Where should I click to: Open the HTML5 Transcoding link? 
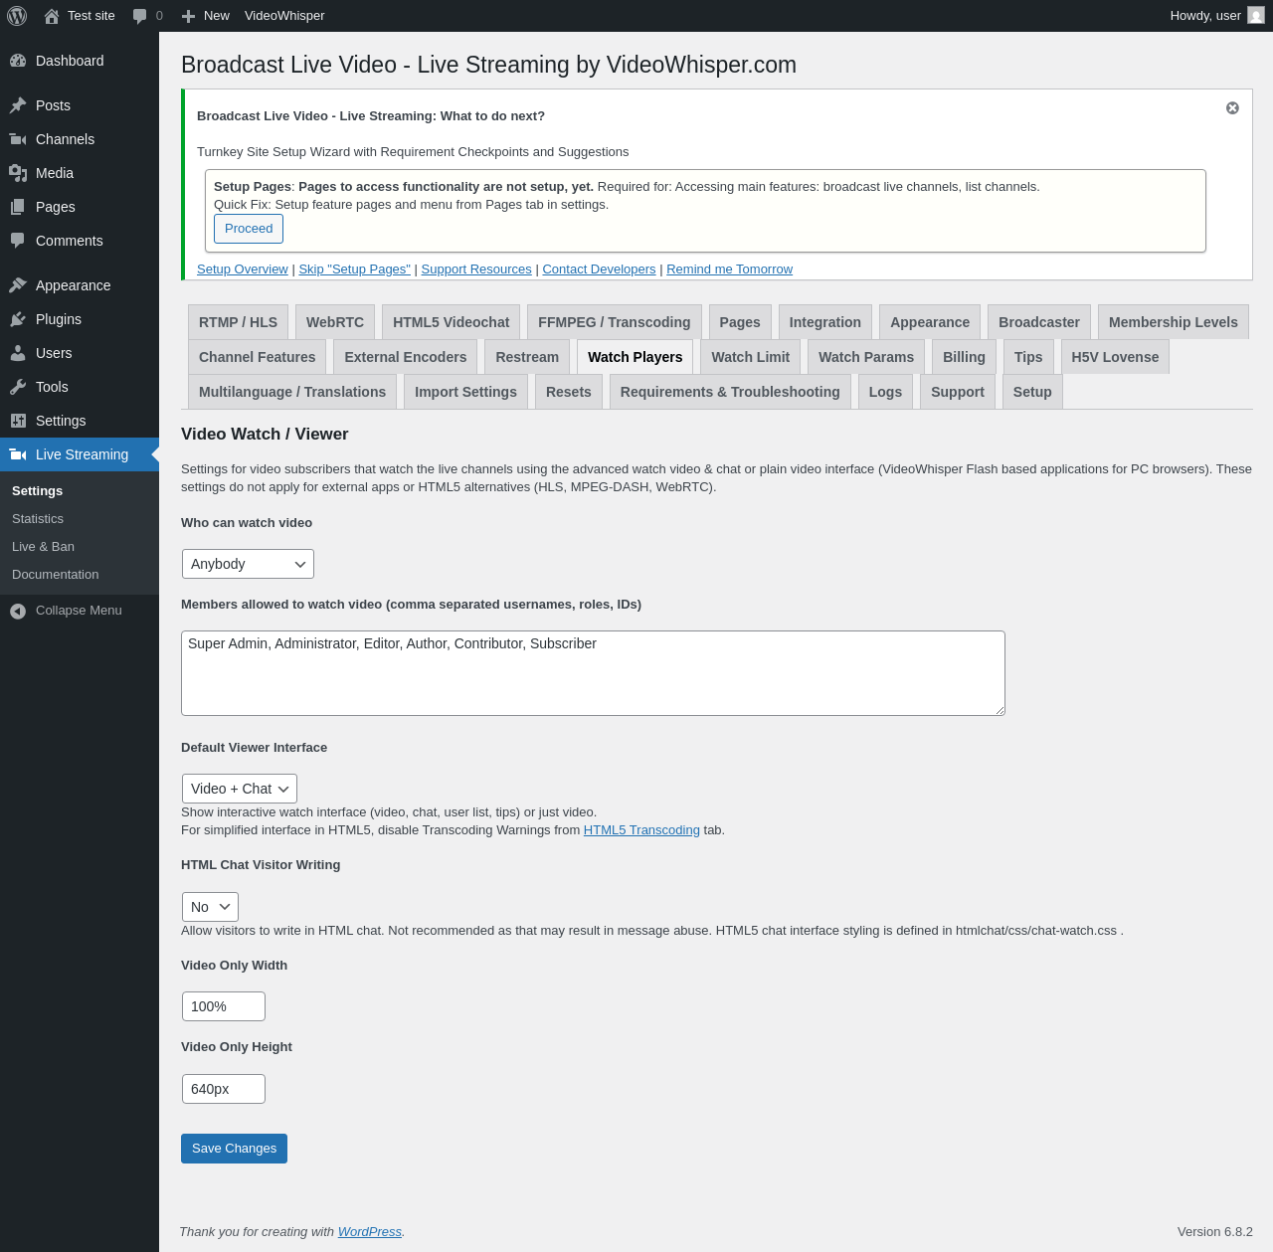(641, 830)
